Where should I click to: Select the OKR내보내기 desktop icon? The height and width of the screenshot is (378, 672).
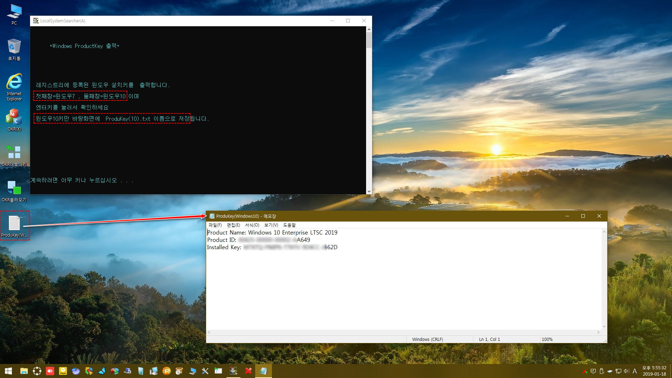[x=14, y=156]
